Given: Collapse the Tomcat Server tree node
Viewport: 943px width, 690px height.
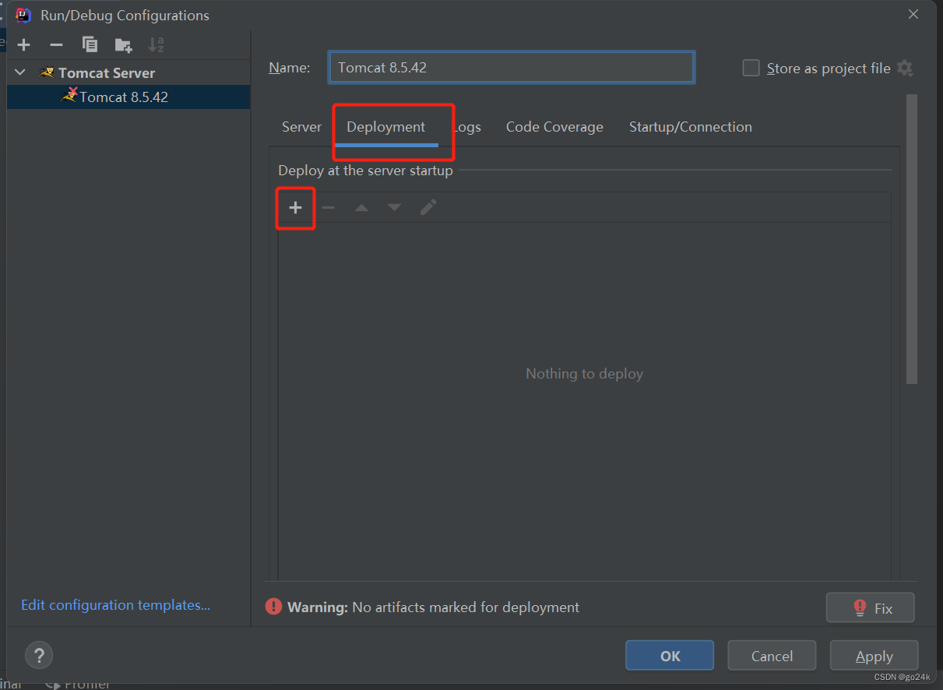Looking at the screenshot, I should 20,72.
